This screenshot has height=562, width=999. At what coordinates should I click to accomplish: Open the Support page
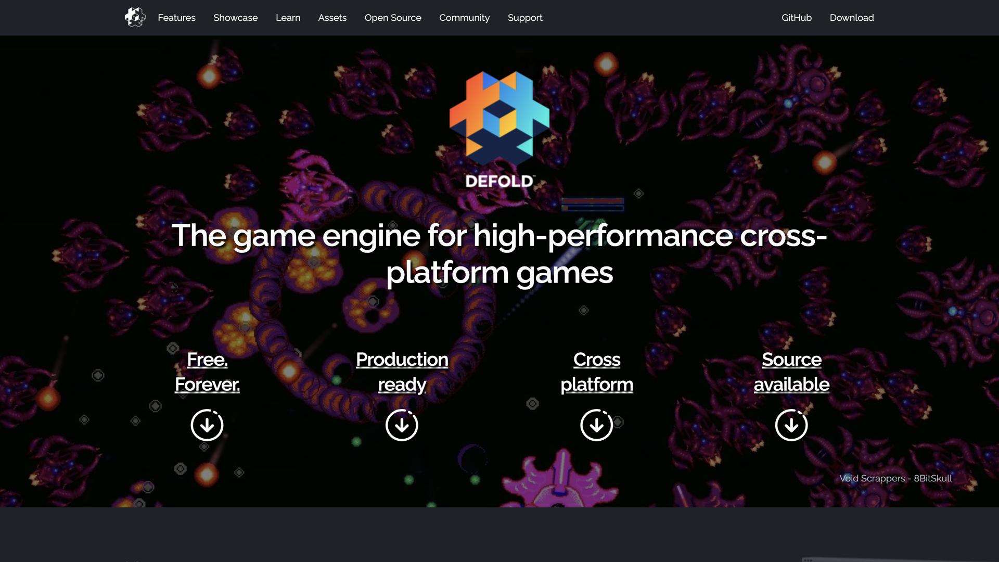[x=524, y=18]
